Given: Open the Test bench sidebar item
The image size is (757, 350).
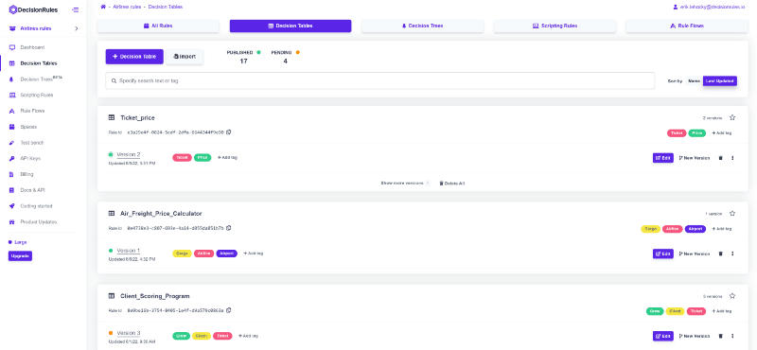Looking at the screenshot, I should [x=31, y=143].
